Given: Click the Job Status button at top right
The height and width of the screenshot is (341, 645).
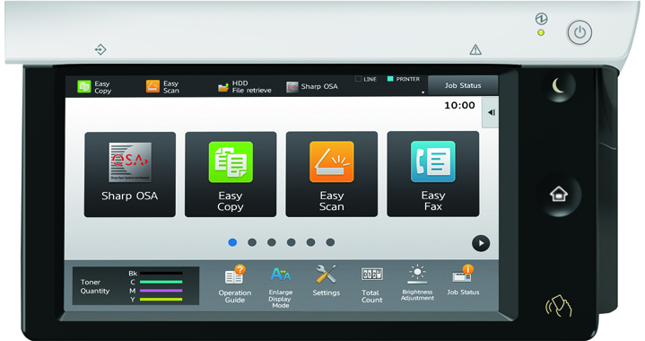Looking at the screenshot, I should [463, 85].
